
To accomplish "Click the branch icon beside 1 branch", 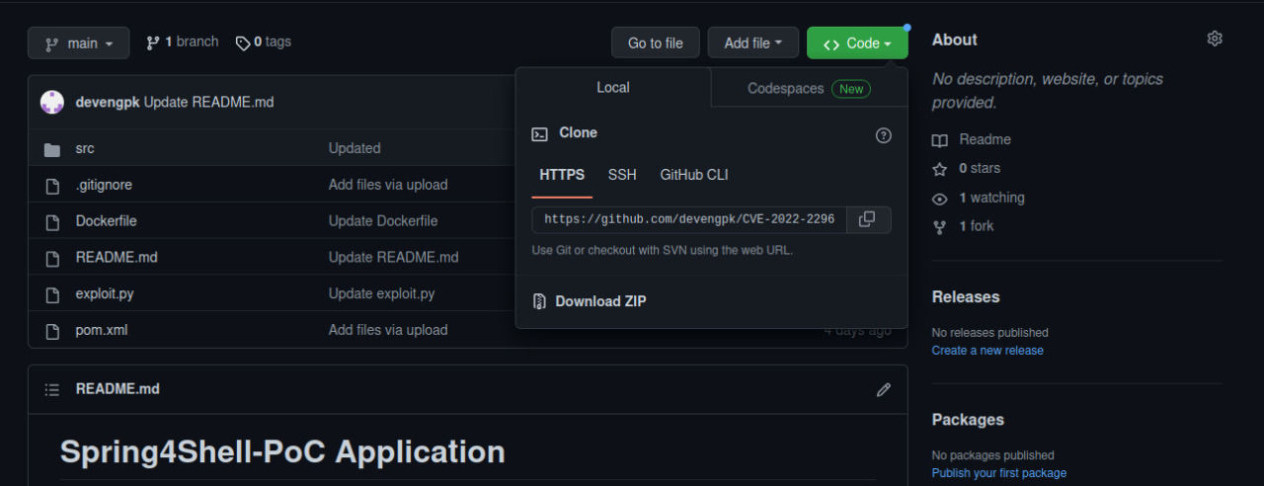I will 153,42.
